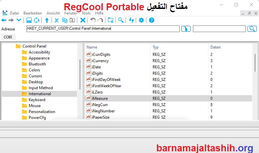The image size is (259, 153).
Task: Click the ab icon beside iPaperSize
Action: (x=89, y=117)
